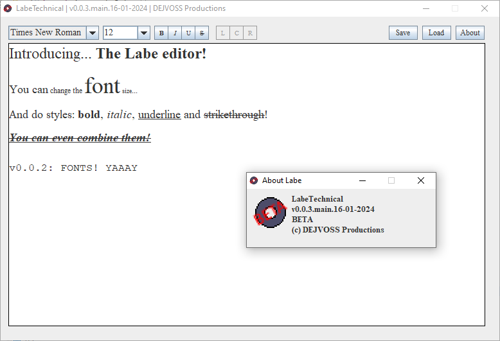Click the left align L button
Screen dimensions: 500x341
coord(222,33)
